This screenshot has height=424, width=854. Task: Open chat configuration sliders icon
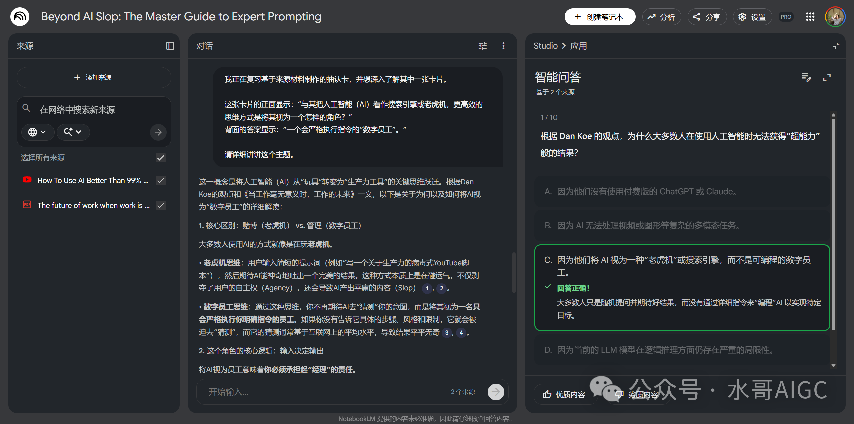pos(482,46)
